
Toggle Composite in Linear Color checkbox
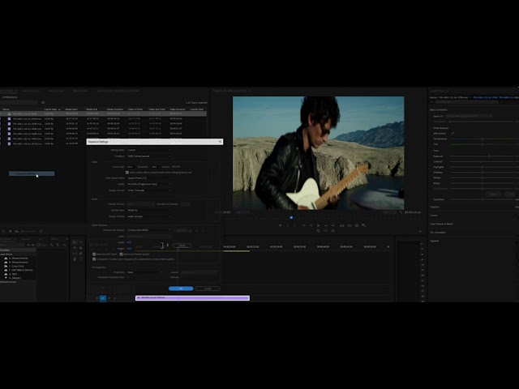click(x=95, y=259)
